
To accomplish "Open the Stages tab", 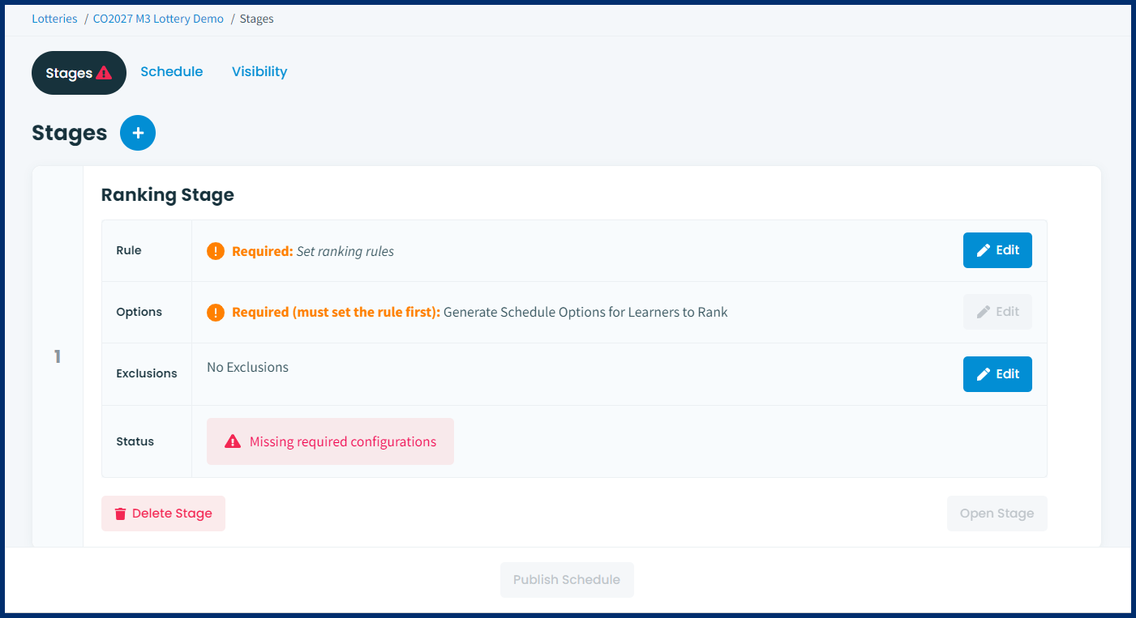I will [x=79, y=73].
